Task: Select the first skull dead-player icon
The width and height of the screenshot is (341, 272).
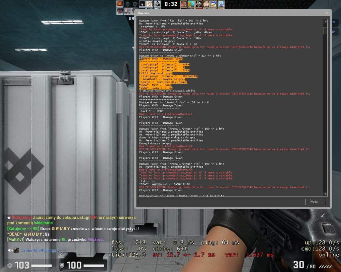Action: 128,4
